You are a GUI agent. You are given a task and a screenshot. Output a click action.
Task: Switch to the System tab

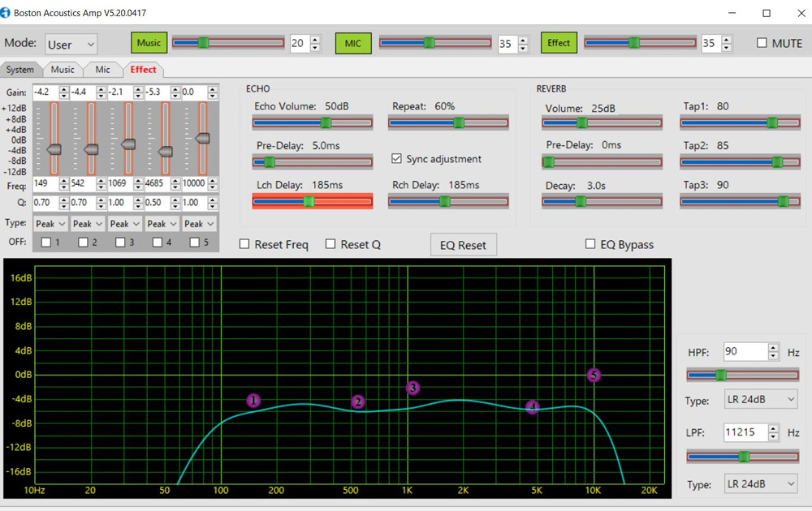[x=20, y=69]
